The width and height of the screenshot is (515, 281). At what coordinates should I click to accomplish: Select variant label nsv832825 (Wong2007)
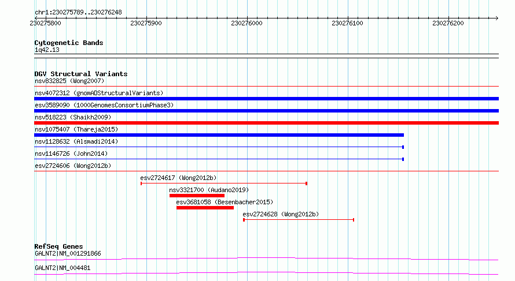pos(69,81)
